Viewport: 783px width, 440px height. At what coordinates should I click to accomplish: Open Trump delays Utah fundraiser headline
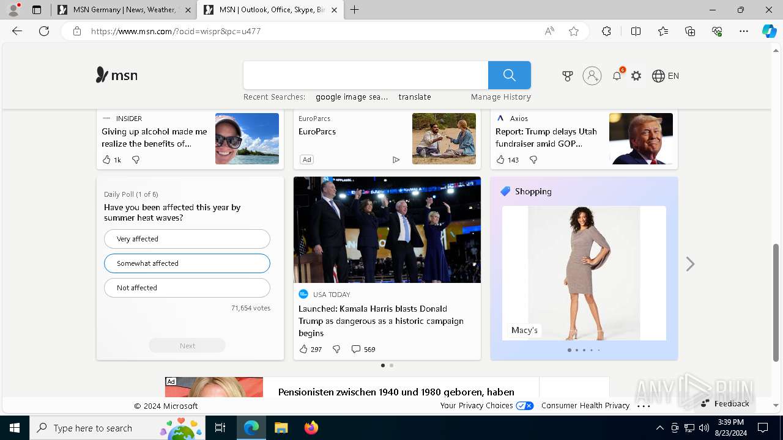click(546, 137)
